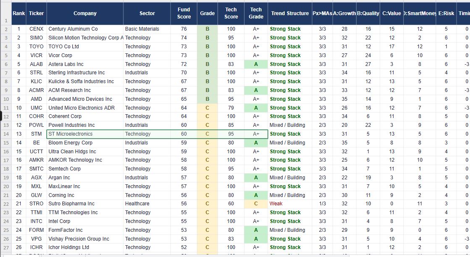470x257 pixels.
Task: Select the Tech Score header cell
Action: click(231, 13)
